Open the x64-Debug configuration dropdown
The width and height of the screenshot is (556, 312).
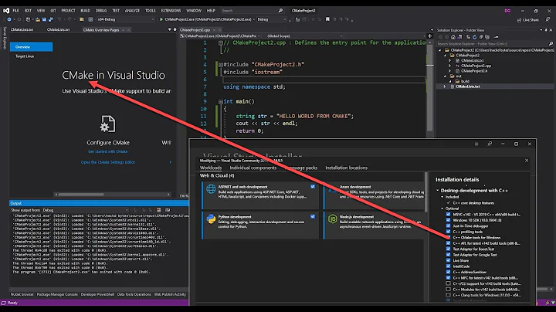[124, 19]
